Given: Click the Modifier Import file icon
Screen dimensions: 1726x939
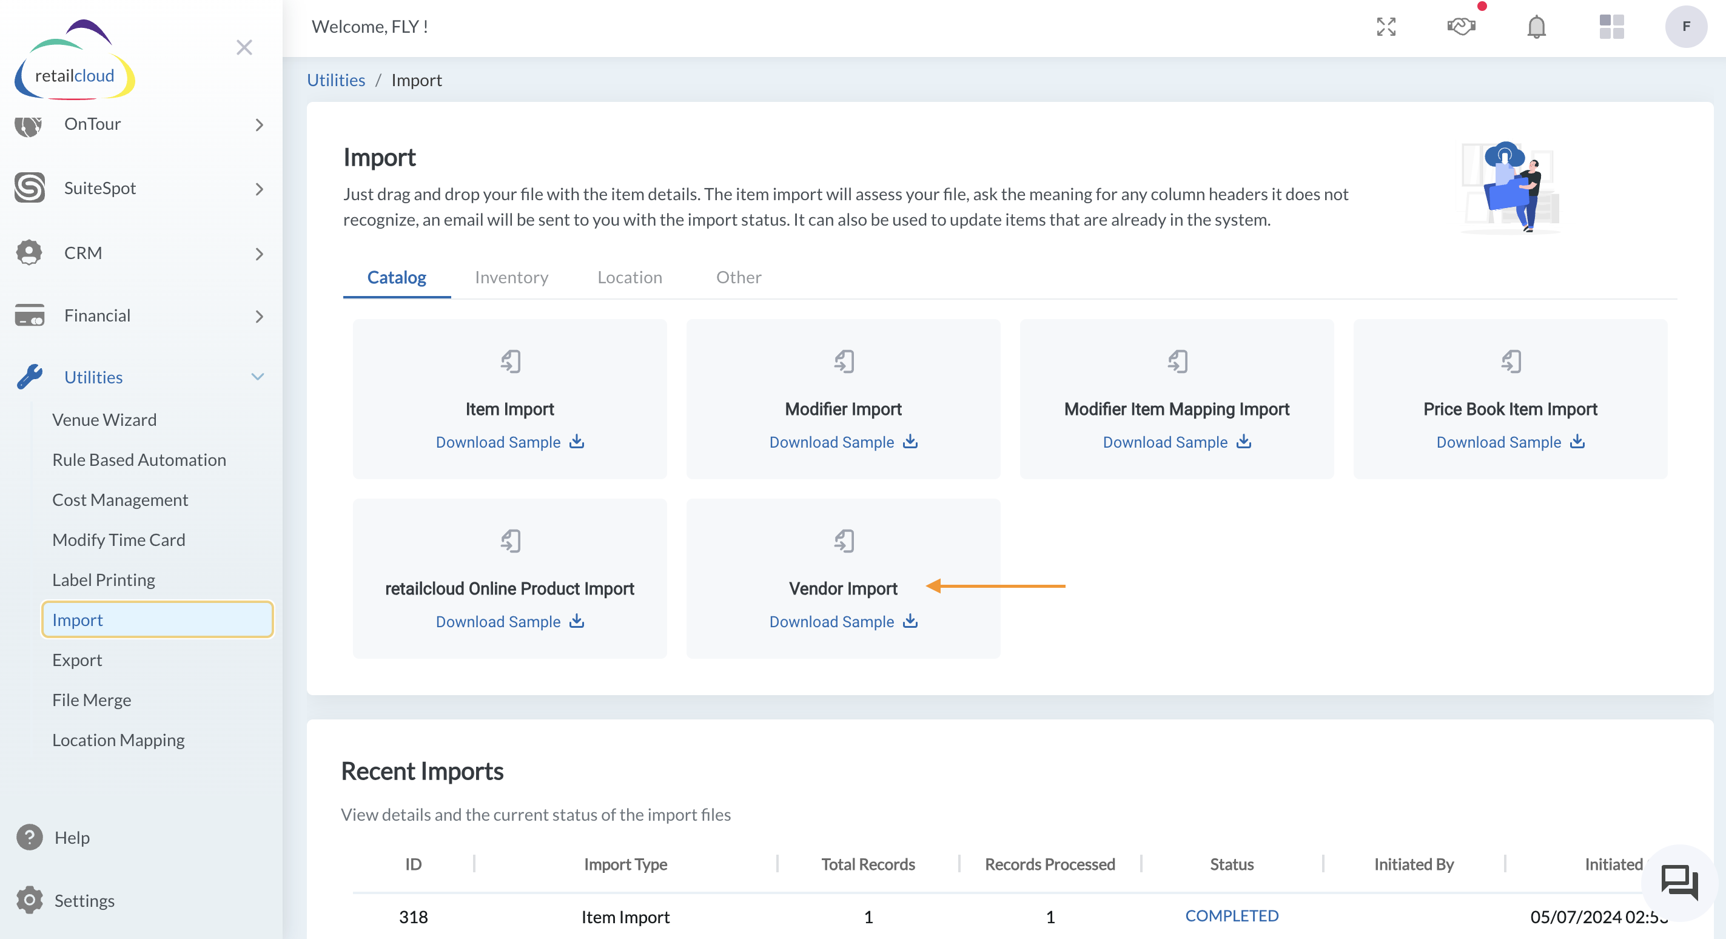Looking at the screenshot, I should click(x=844, y=362).
